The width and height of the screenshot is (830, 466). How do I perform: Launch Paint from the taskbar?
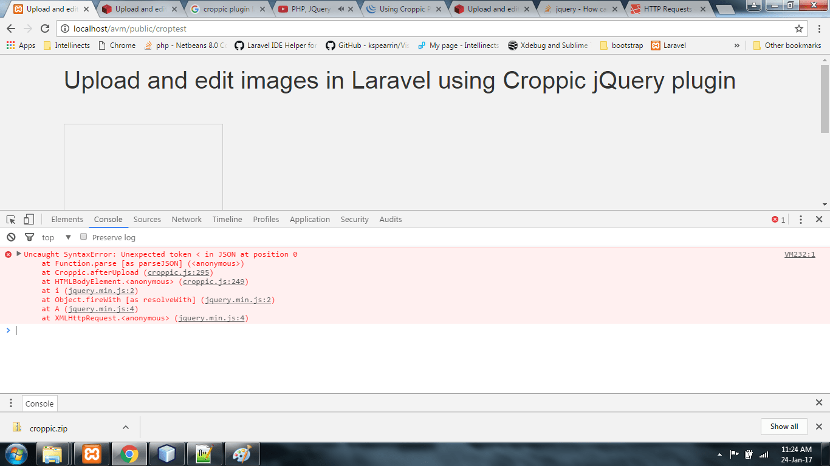coord(242,453)
